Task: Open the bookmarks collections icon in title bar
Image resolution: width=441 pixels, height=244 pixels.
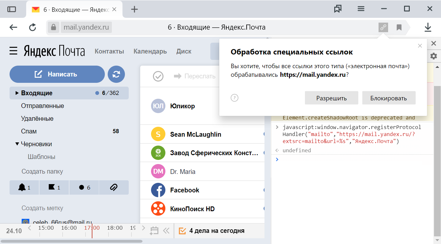Action: click(338, 9)
